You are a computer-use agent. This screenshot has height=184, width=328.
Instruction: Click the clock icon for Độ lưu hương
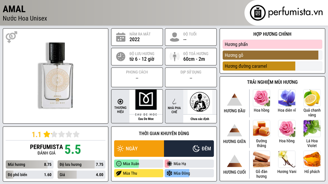(121, 57)
